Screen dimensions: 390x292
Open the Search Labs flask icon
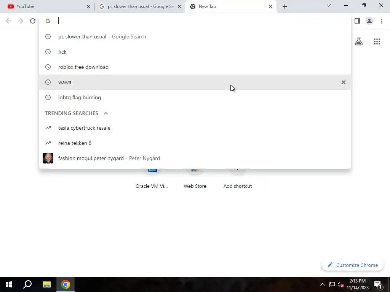[359, 41]
